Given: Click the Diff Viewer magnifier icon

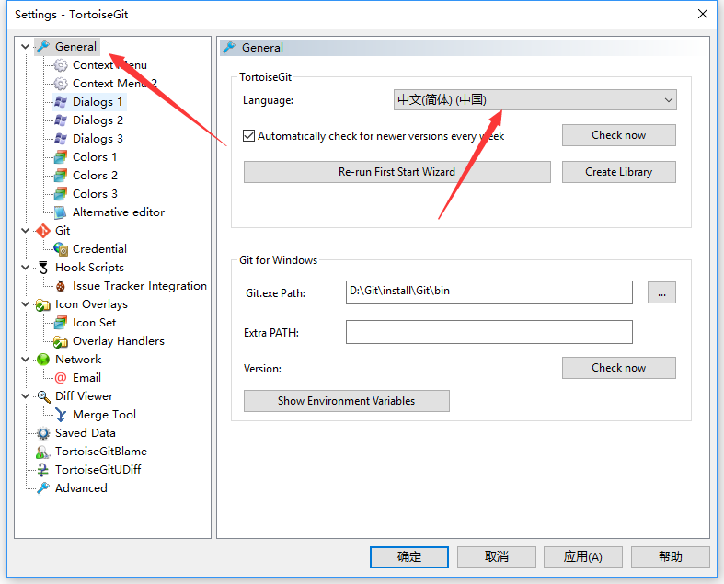Looking at the screenshot, I should coord(42,396).
